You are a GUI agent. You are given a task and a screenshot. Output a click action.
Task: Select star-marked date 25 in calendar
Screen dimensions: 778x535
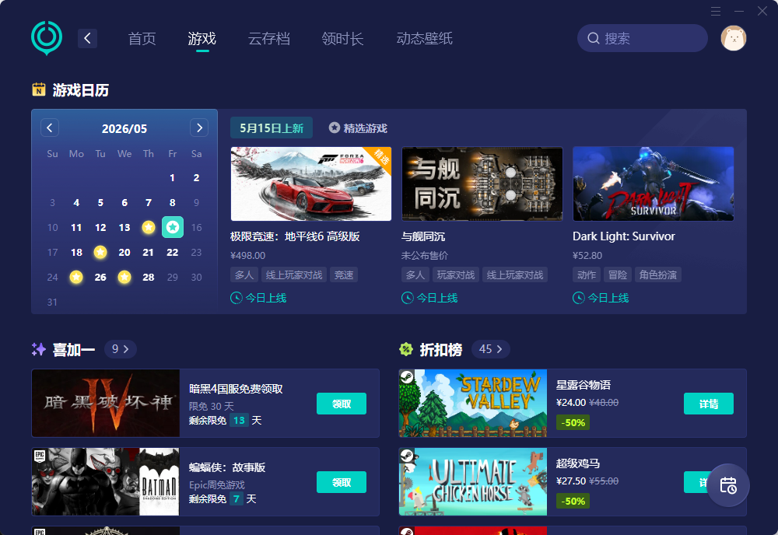point(76,277)
